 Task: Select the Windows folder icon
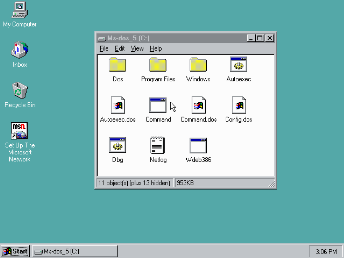point(198,64)
